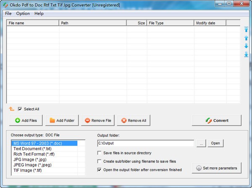Uncheck Open the output folder after conversion
This screenshot has height=188, width=252.
[x=99, y=170]
